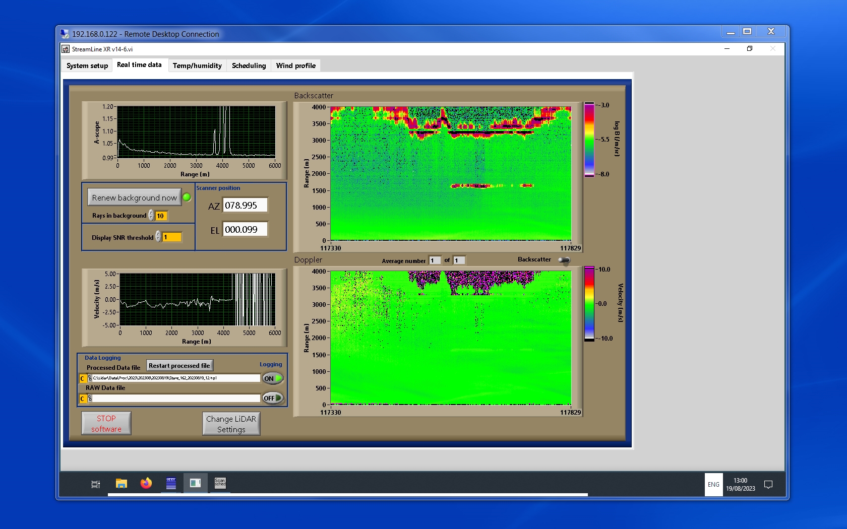Click the Change LiDAR Settings button
The height and width of the screenshot is (529, 847).
pos(231,424)
